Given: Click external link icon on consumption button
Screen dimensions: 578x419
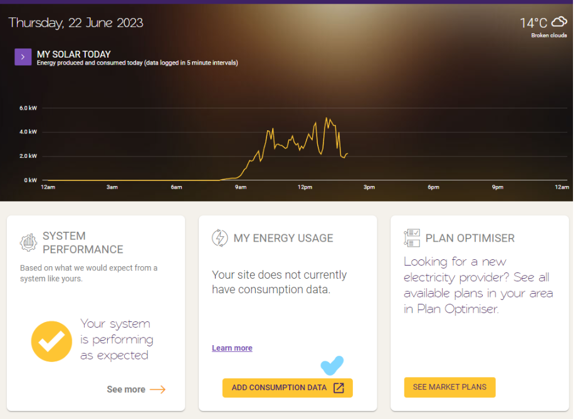Looking at the screenshot, I should pos(339,388).
